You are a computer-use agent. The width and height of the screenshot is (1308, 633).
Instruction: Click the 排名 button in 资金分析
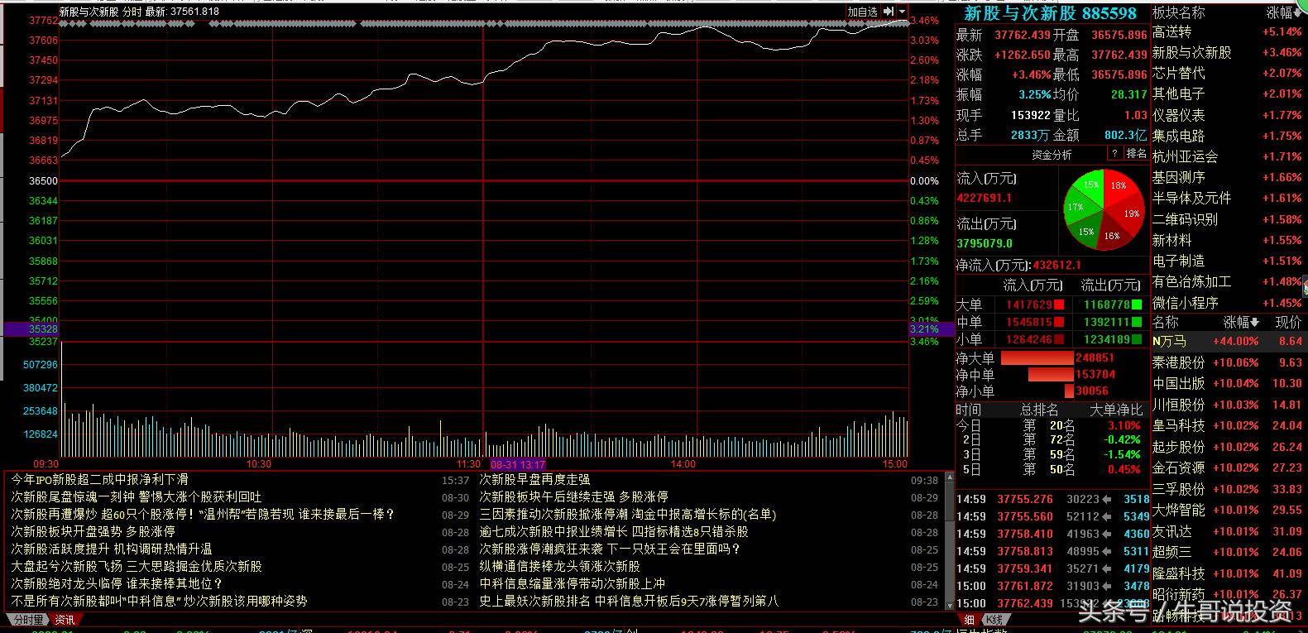1137,154
